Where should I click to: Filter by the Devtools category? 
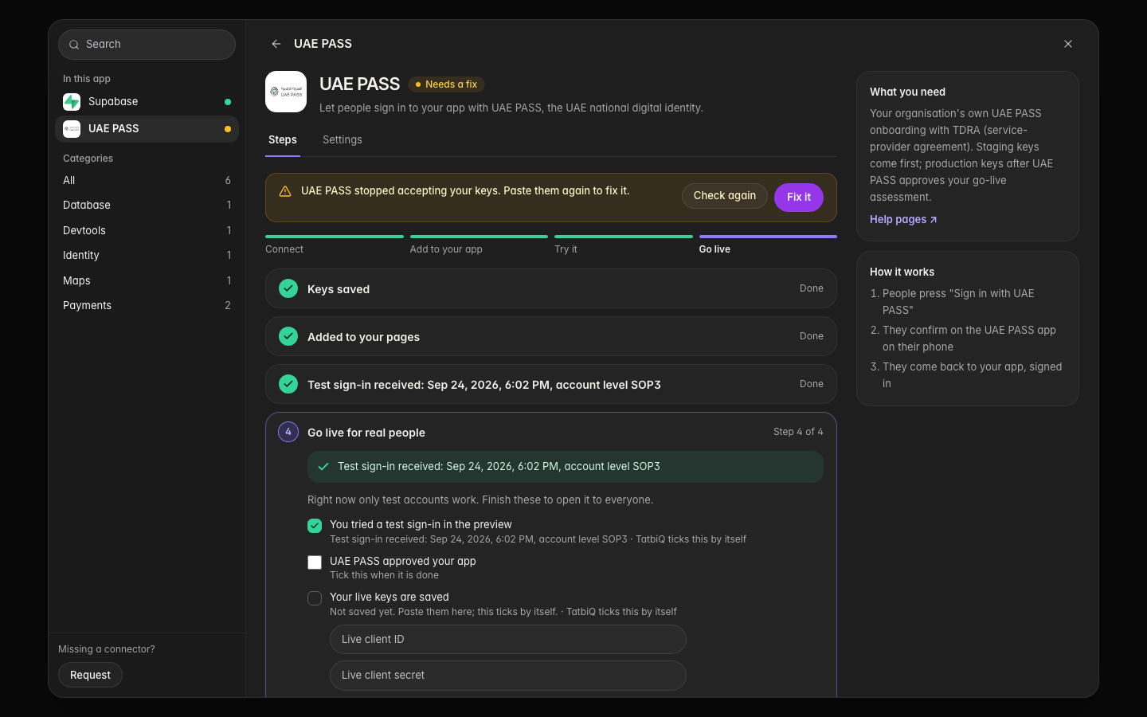click(x=147, y=230)
